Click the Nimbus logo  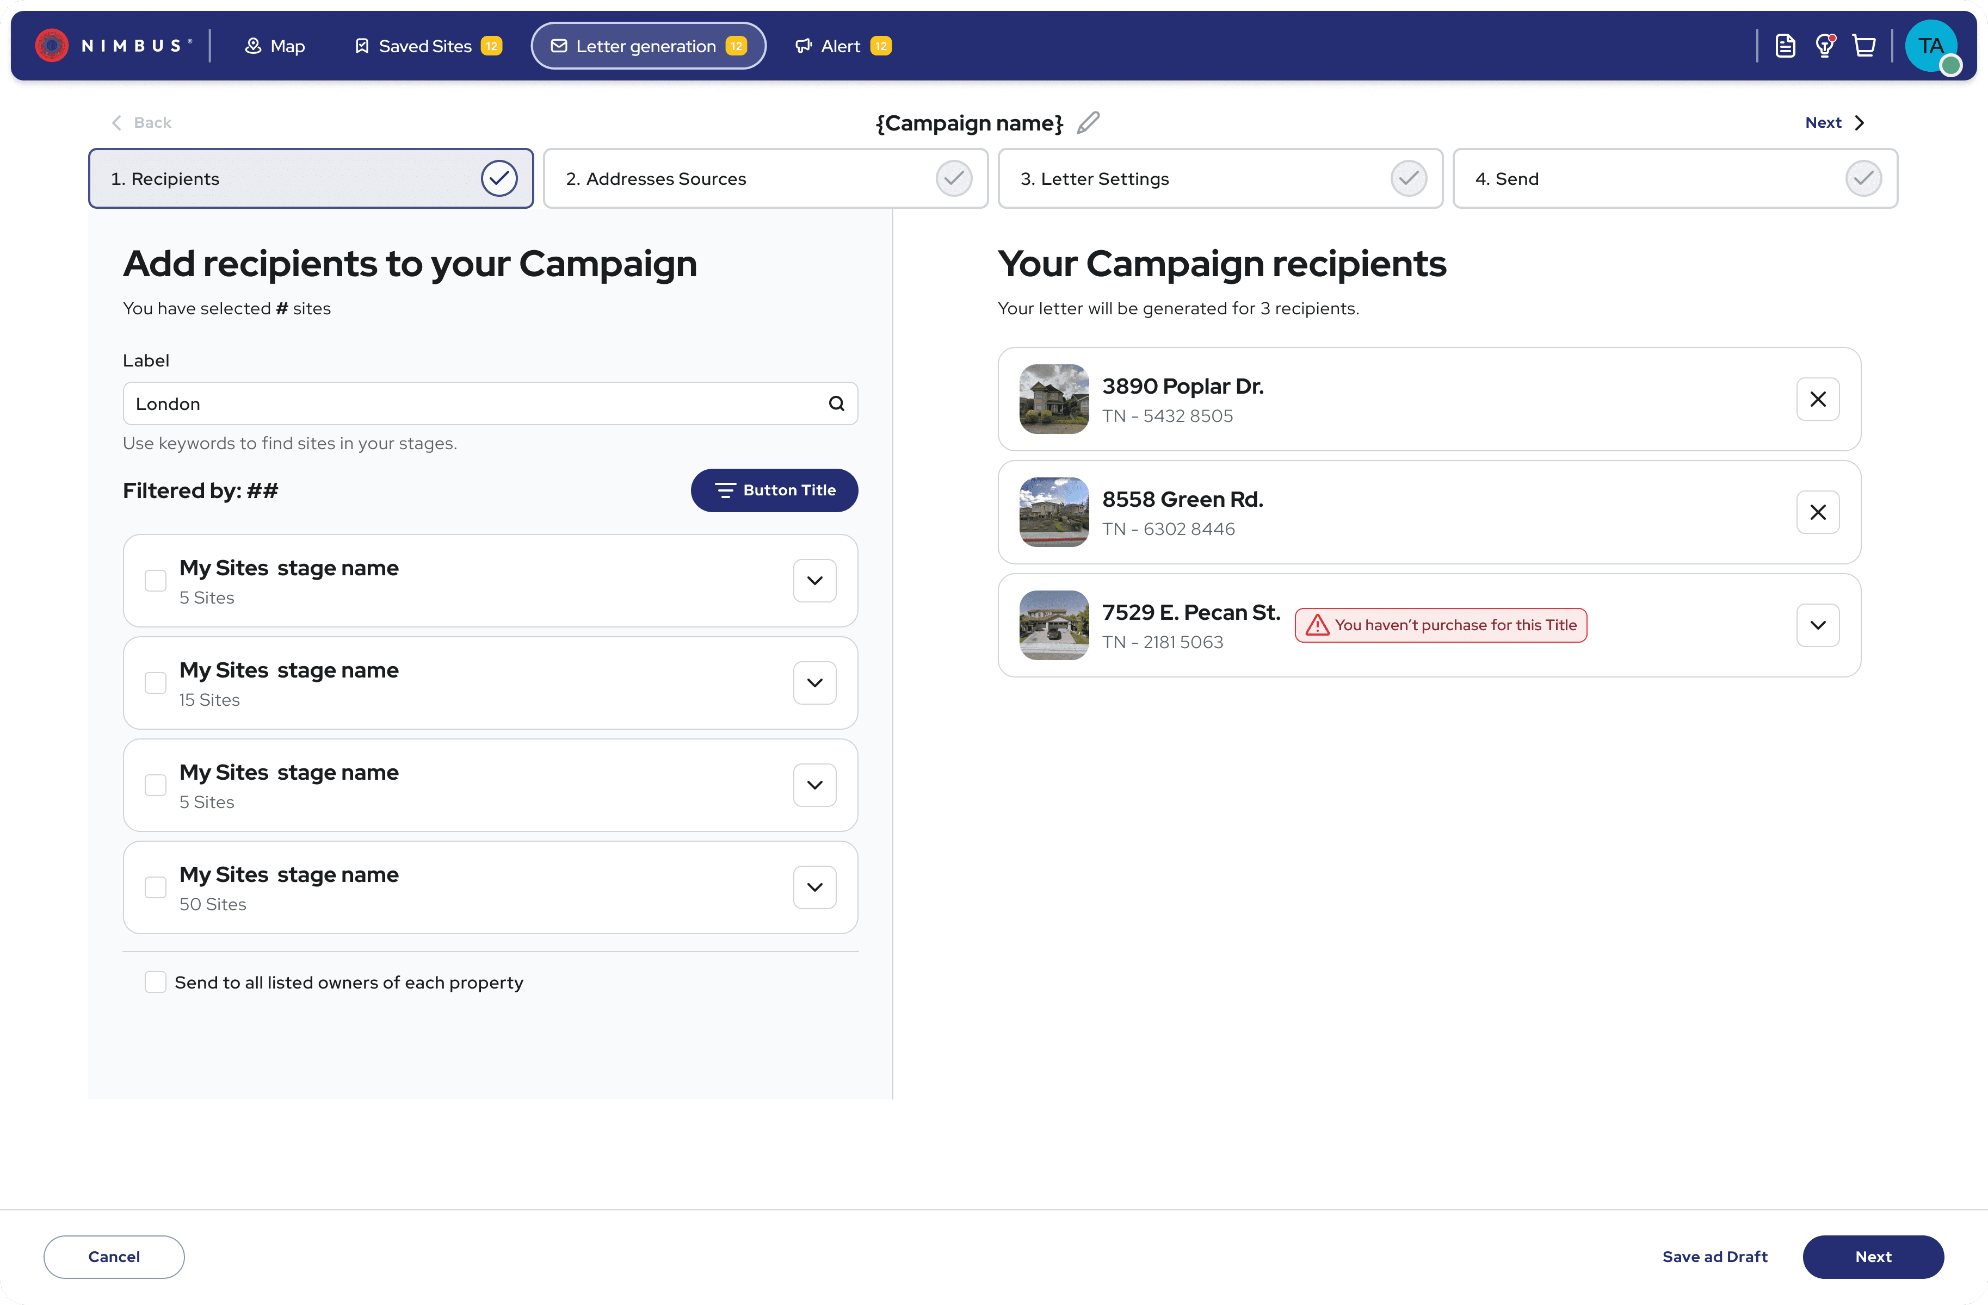113,46
